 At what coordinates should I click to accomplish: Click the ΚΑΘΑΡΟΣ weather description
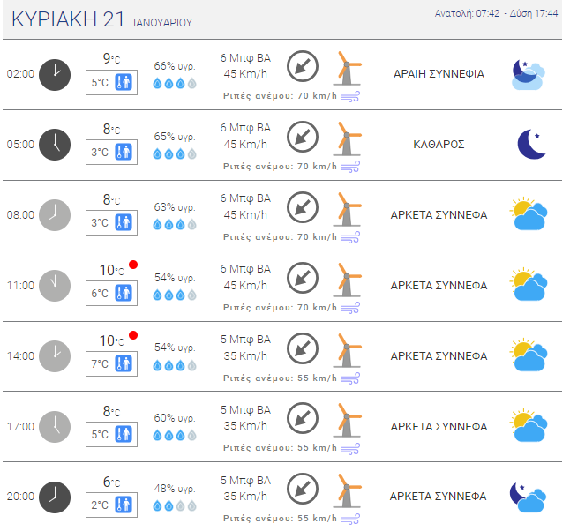point(439,145)
